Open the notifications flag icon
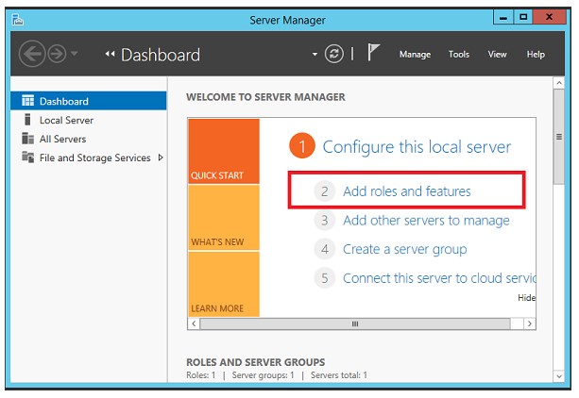Image resolution: width=579 pixels, height=398 pixels. [373, 53]
